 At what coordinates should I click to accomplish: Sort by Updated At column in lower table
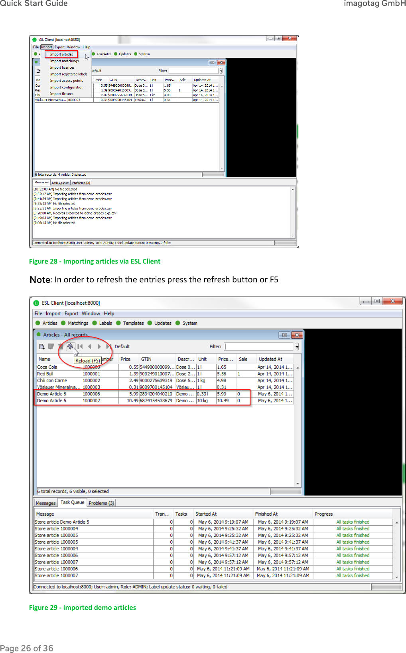275,359
